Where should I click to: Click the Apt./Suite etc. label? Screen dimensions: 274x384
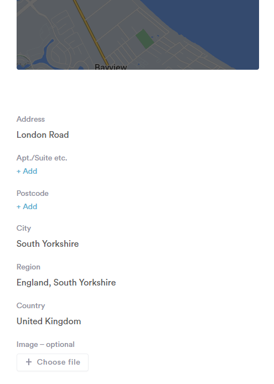42,158
